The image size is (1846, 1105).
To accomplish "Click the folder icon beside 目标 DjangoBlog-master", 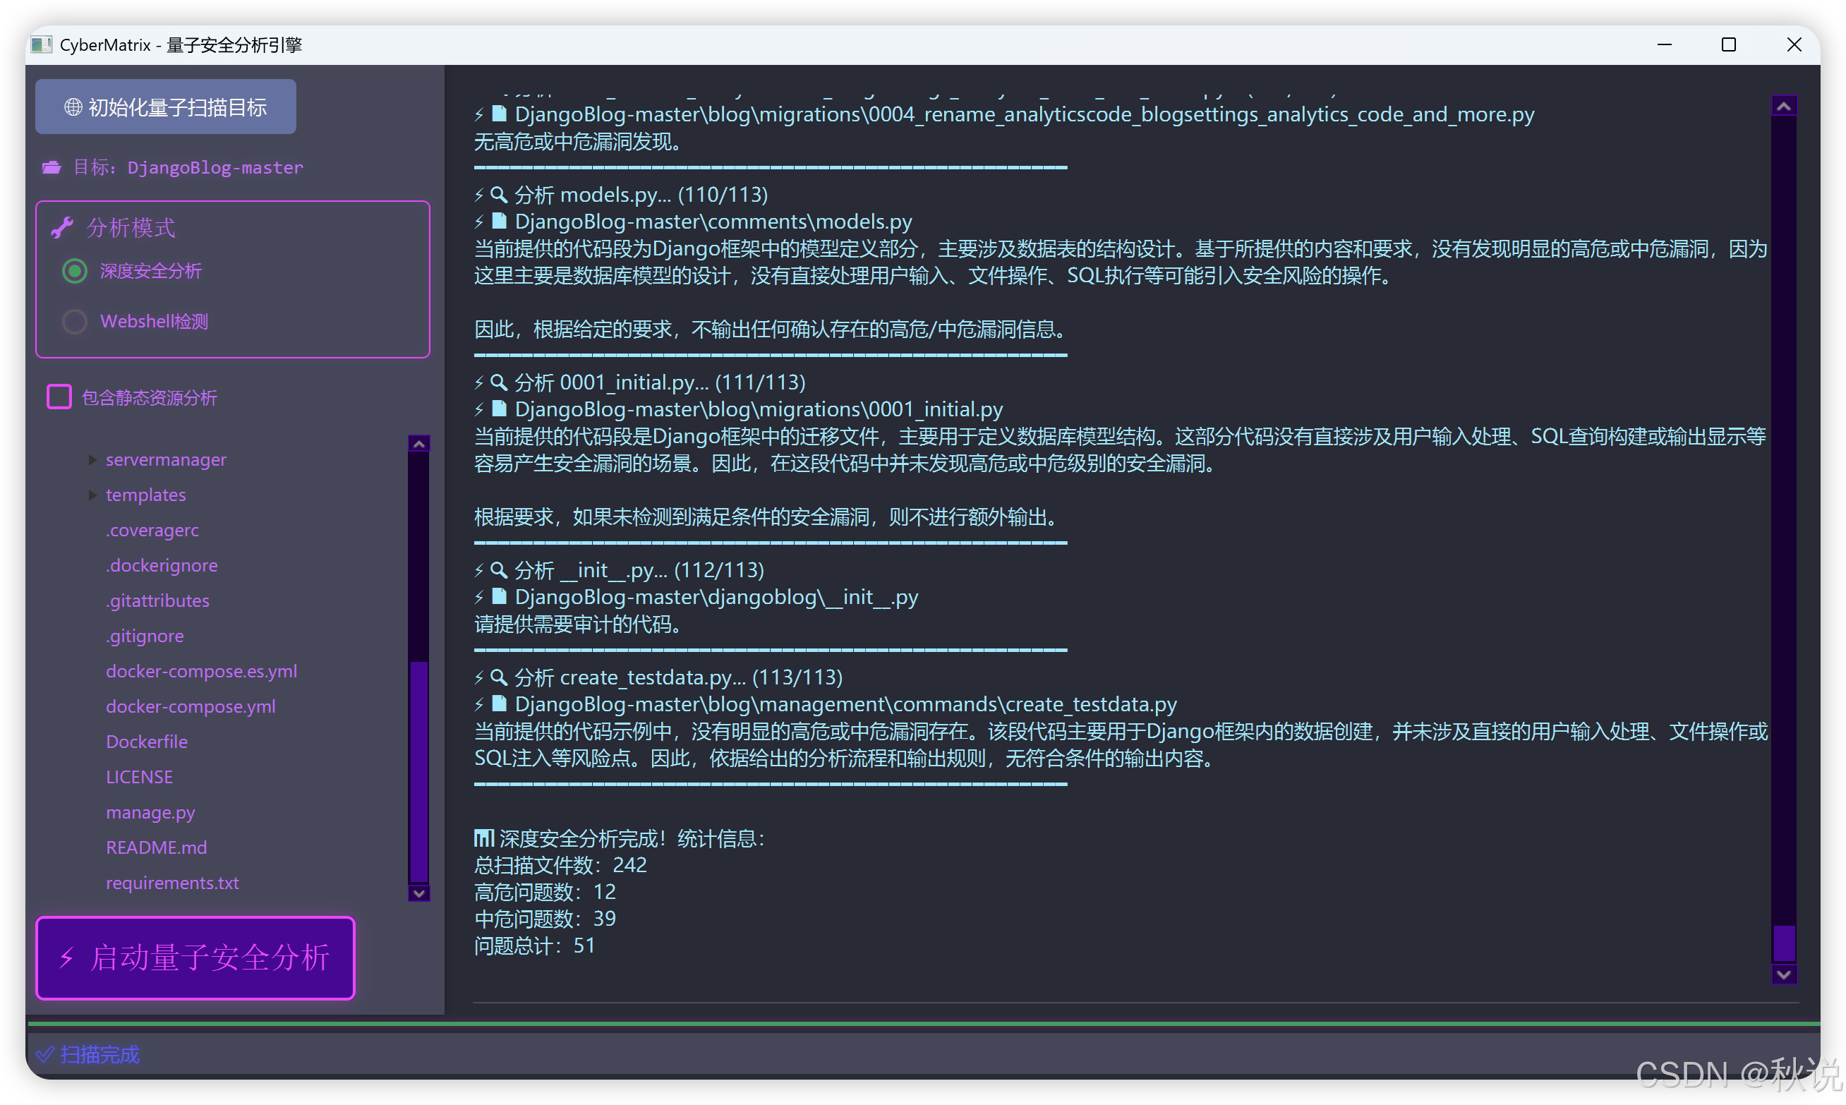I will click(x=51, y=167).
